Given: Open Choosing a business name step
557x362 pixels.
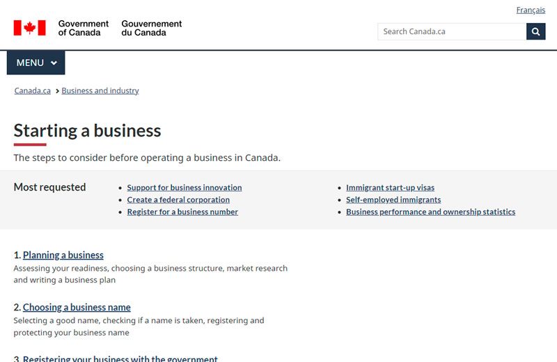Looking at the screenshot, I should point(77,307).
